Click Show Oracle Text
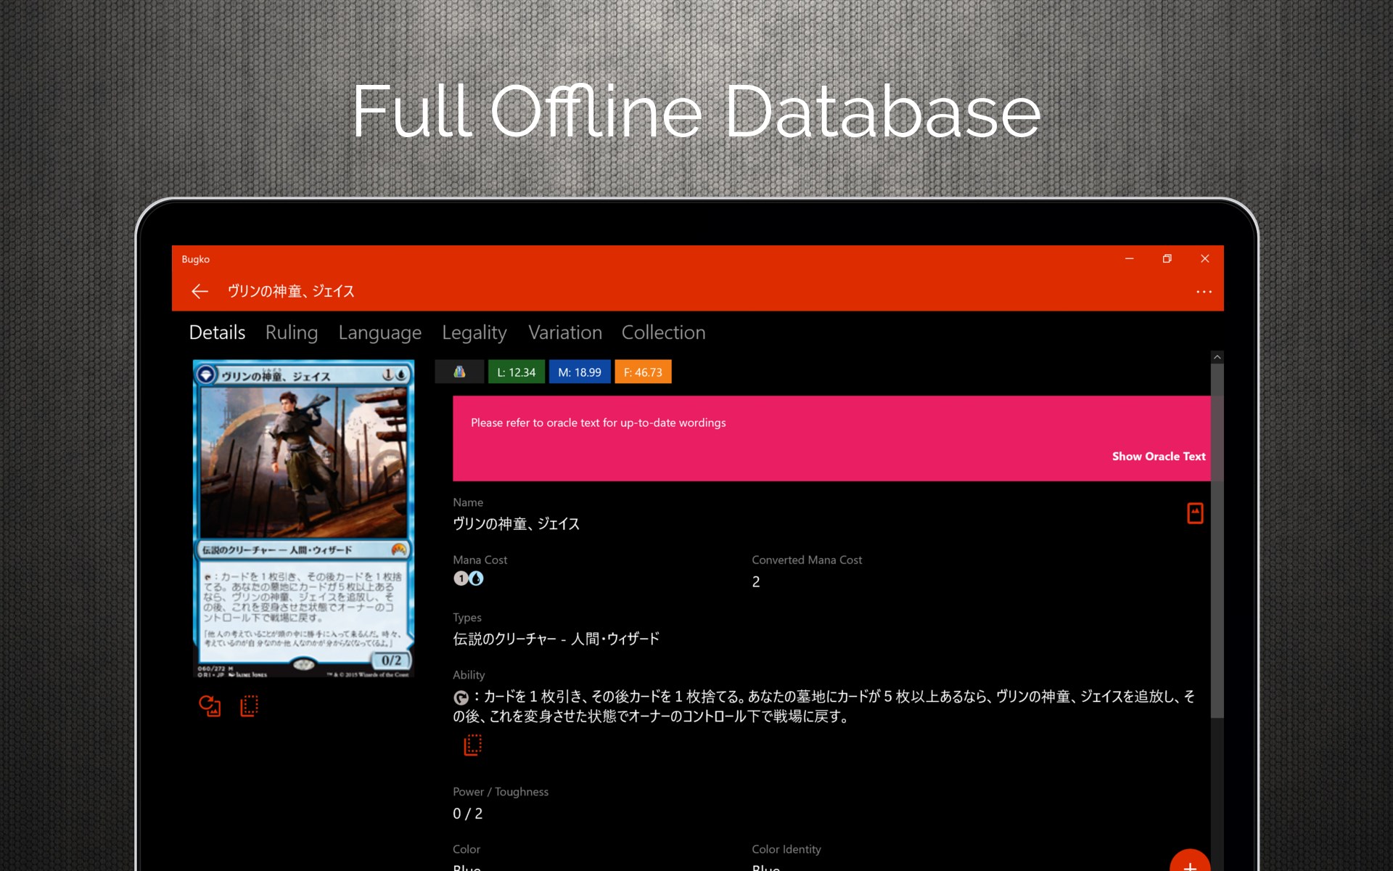This screenshot has width=1393, height=871. (1158, 456)
